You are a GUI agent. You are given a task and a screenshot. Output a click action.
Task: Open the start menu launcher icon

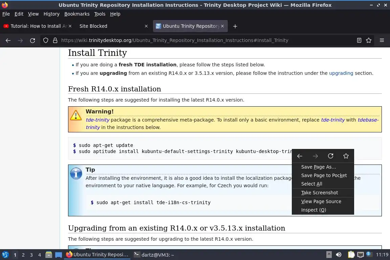[x=5, y=255]
